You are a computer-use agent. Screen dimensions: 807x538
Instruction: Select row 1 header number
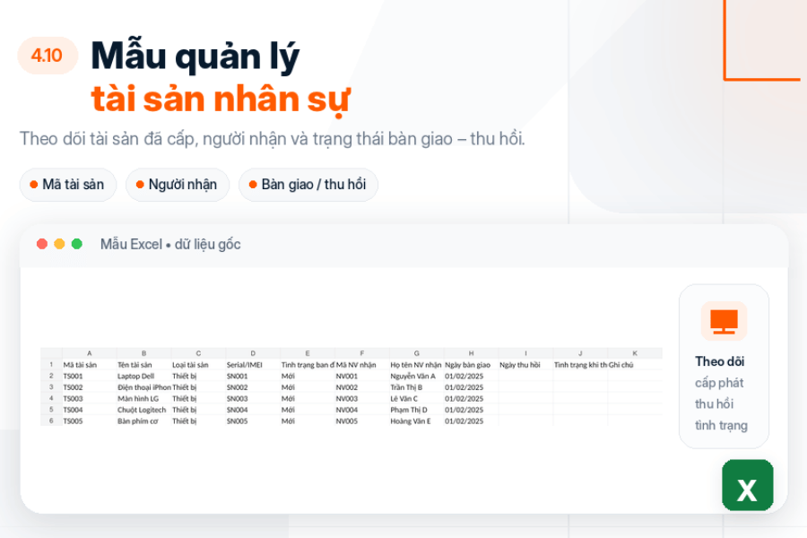[51, 365]
